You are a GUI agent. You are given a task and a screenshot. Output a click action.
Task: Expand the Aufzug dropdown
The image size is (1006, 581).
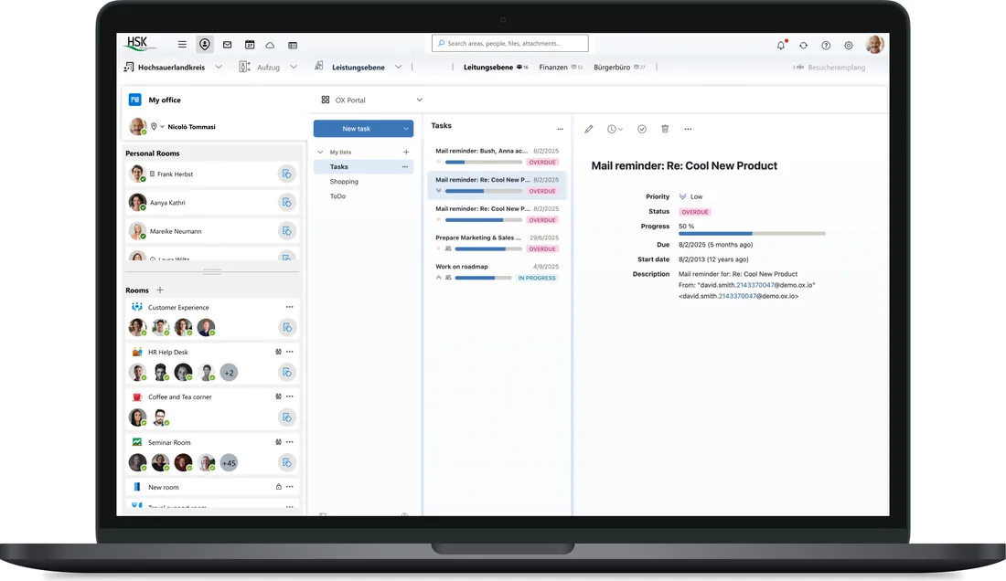click(x=294, y=67)
